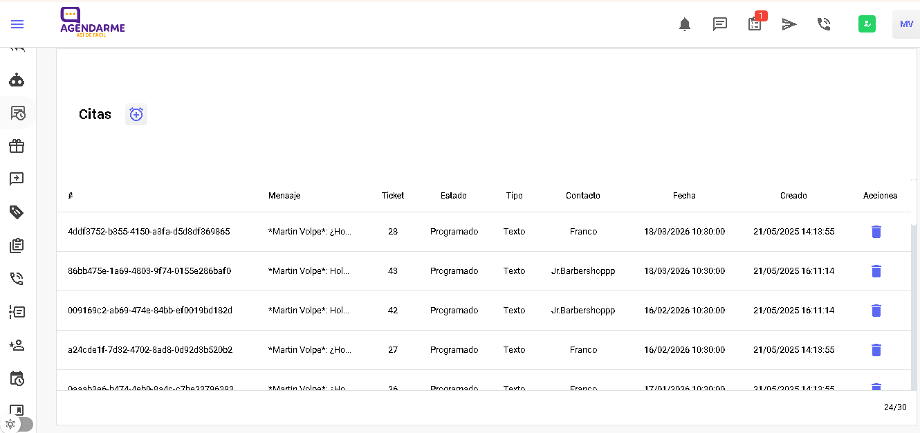Open the task list sidebar icon
The image size is (920, 433).
click(x=17, y=311)
